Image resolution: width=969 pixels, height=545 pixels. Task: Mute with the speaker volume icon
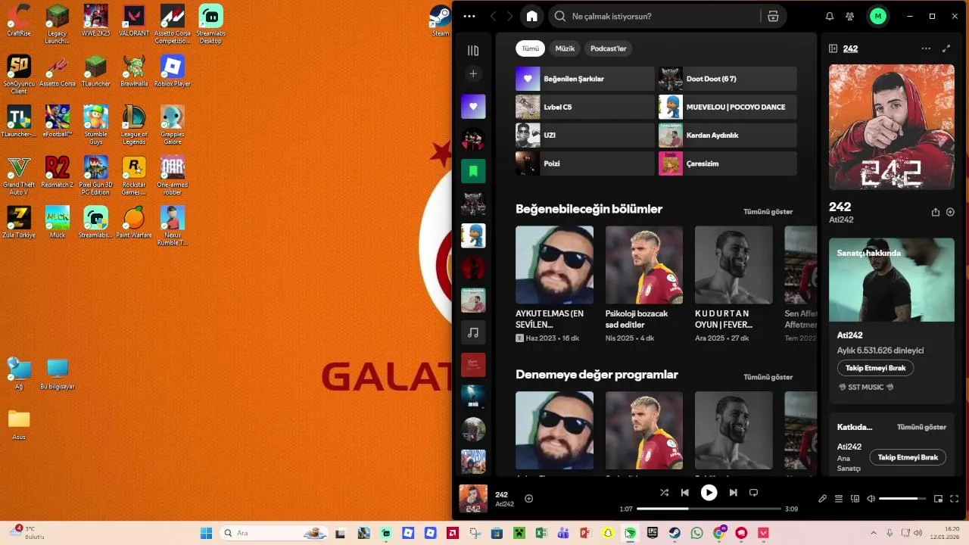(871, 499)
